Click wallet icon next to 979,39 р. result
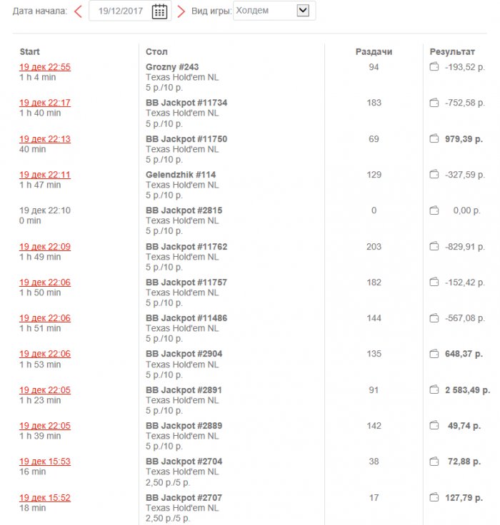500x525 pixels. [x=433, y=139]
